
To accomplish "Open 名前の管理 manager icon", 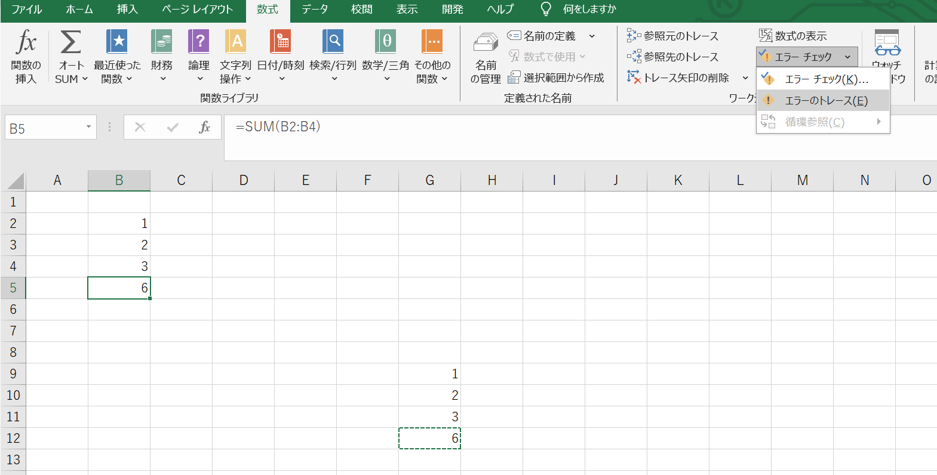I will (486, 45).
